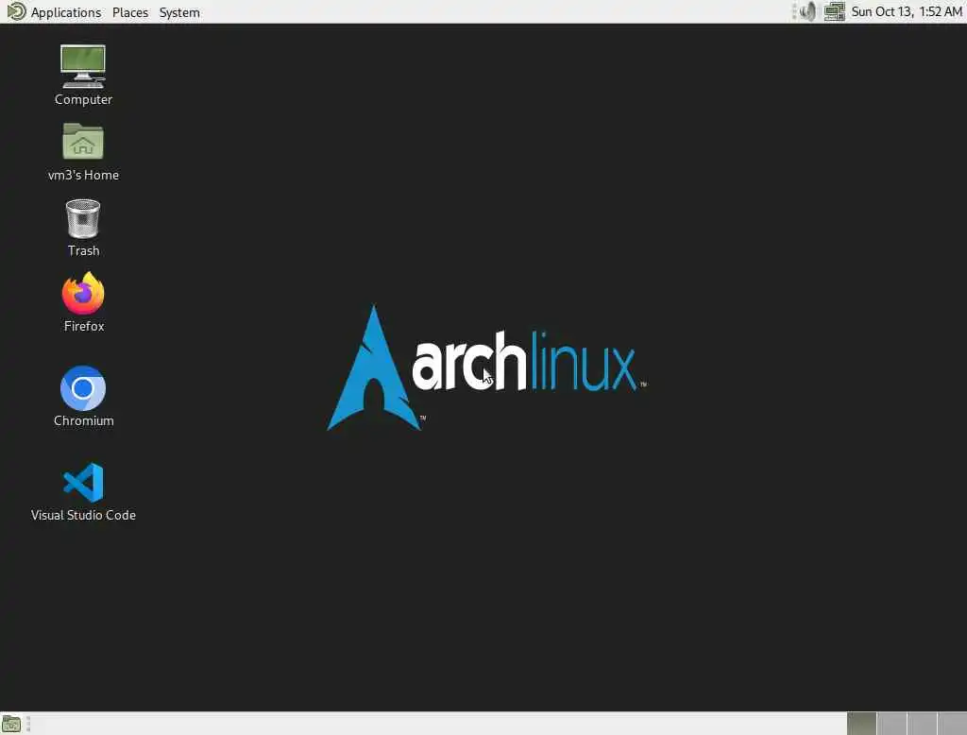
Task: Open the Places menu
Action: [130, 12]
